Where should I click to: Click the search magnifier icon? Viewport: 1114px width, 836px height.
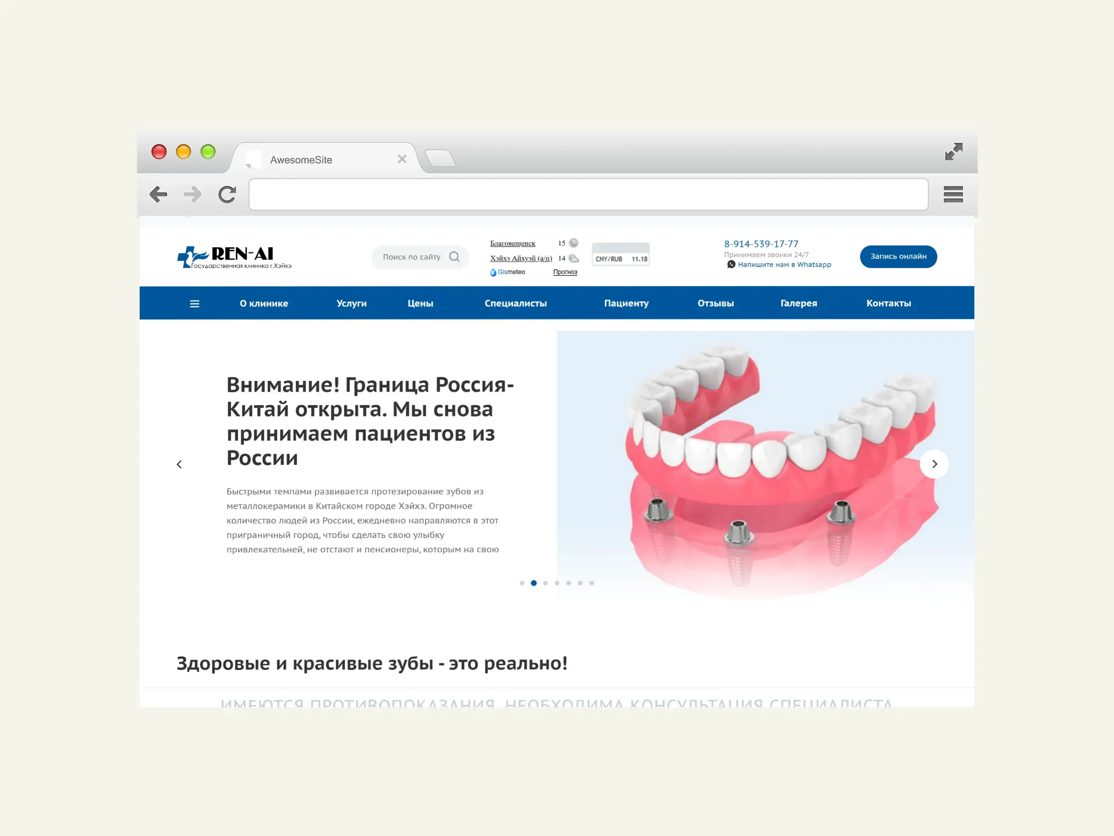coord(454,257)
